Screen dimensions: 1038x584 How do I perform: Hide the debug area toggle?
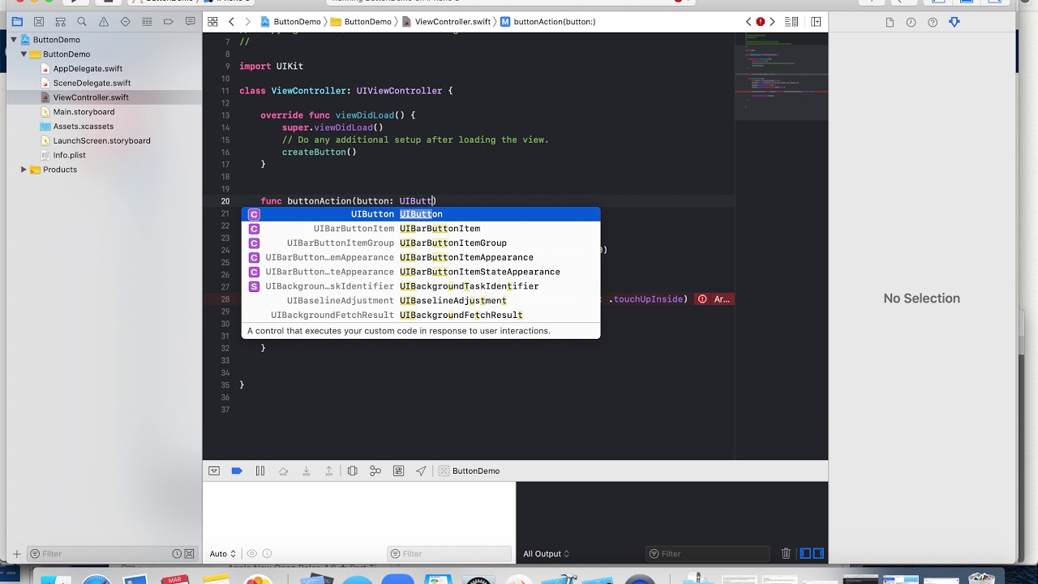pyautogui.click(x=214, y=471)
